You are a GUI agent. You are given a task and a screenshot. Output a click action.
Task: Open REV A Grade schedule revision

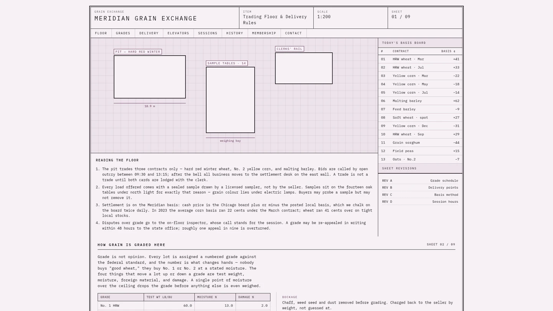(420, 180)
